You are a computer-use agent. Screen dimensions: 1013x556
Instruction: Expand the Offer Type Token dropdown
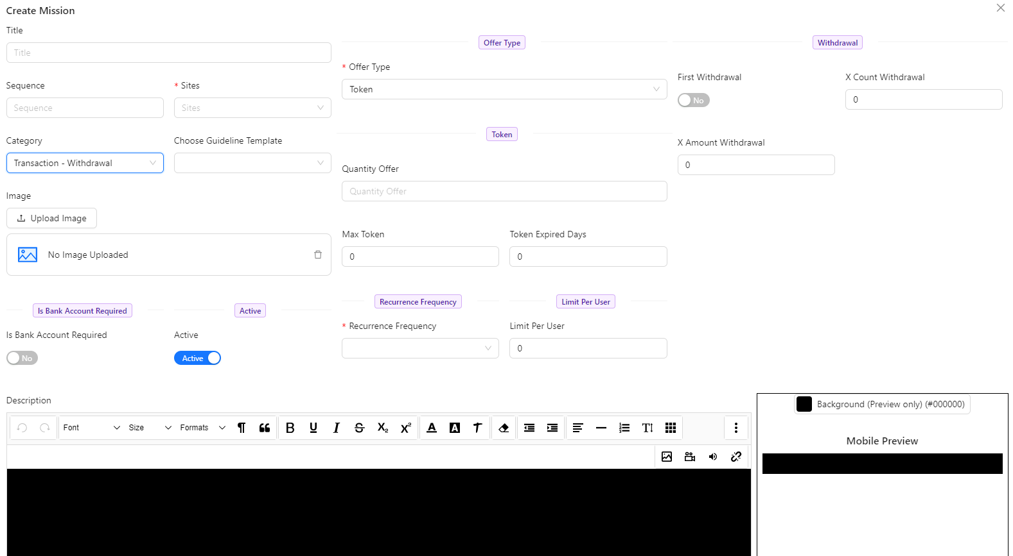[504, 89]
